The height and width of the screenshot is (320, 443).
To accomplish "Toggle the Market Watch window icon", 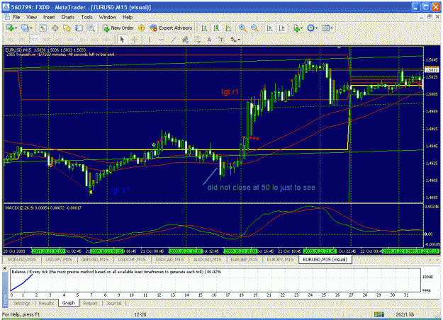I will tap(43, 28).
